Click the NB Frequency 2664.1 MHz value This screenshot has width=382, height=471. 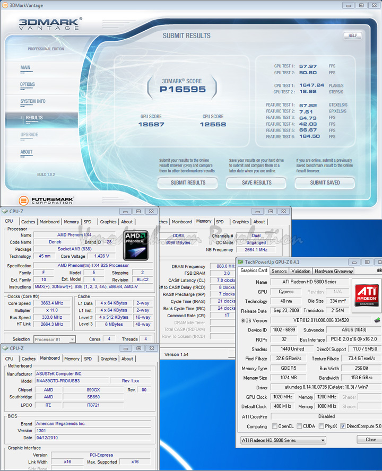click(256, 250)
